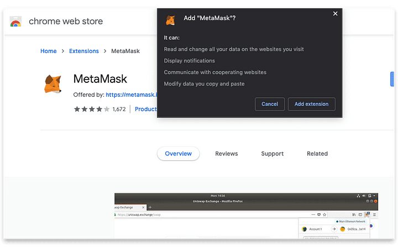Click the new tab plus in Firefox preview

(x=150, y=207)
